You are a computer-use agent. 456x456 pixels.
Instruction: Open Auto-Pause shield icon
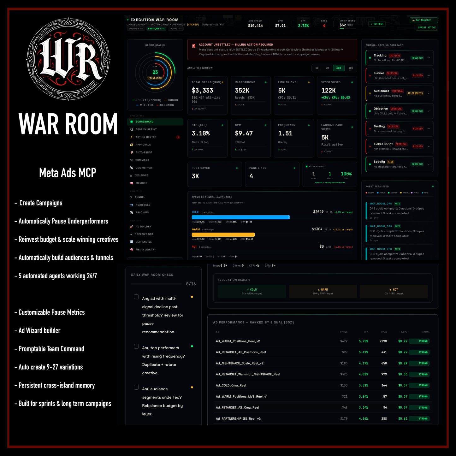click(x=132, y=152)
